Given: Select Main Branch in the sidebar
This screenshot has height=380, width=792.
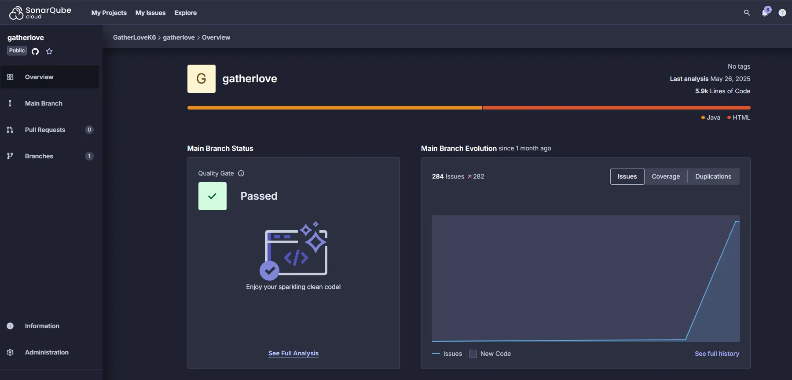Looking at the screenshot, I should pyautogui.click(x=50, y=103).
